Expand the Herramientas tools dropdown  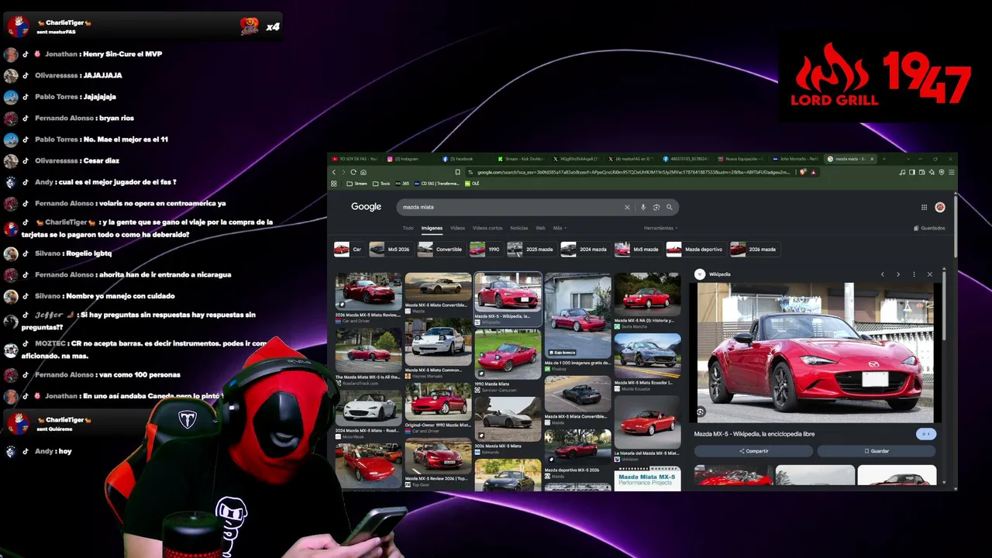coord(661,228)
